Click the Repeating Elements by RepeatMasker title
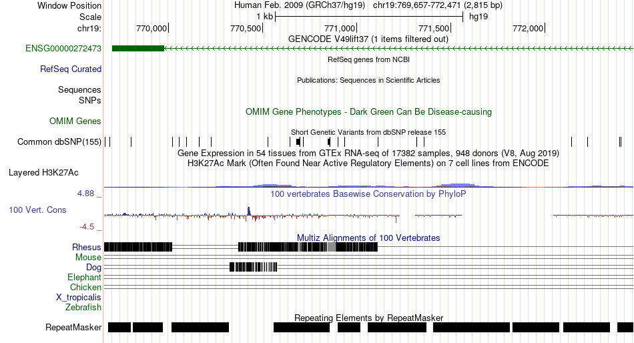The width and height of the screenshot is (634, 343). (x=369, y=318)
